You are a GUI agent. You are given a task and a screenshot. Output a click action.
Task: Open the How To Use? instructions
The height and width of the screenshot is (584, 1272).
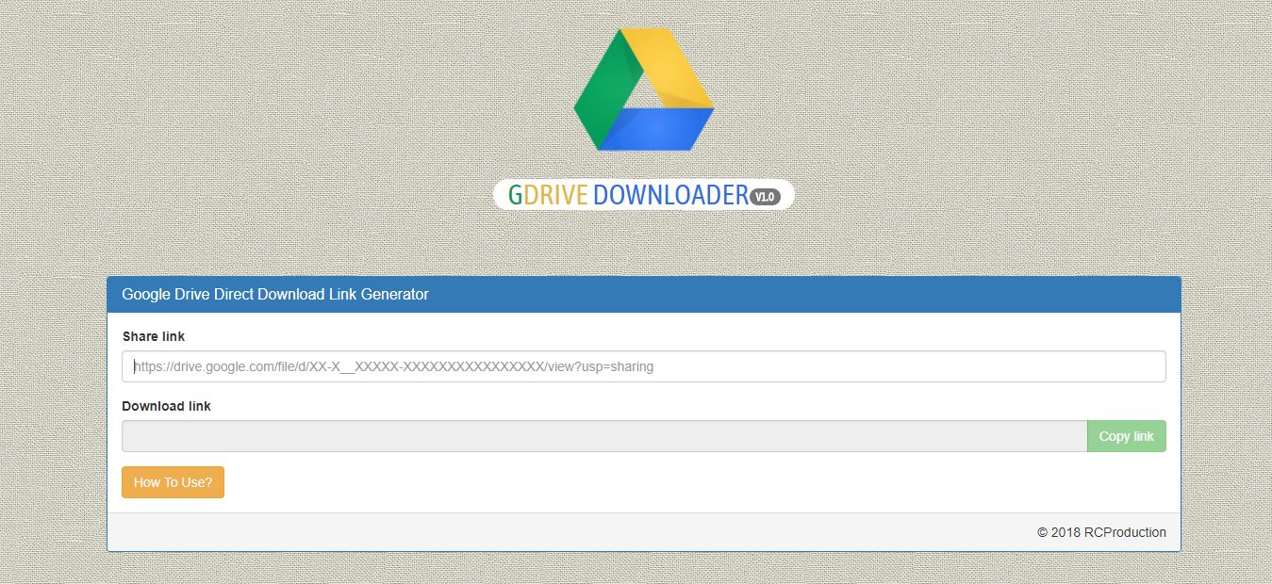point(173,482)
